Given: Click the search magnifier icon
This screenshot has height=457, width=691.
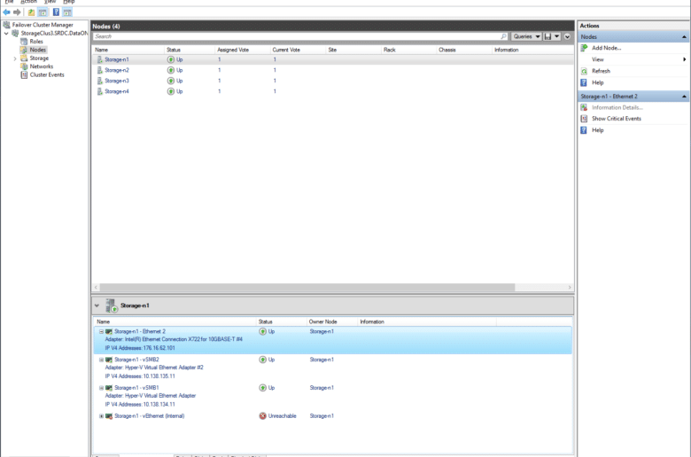Looking at the screenshot, I should tap(504, 36).
